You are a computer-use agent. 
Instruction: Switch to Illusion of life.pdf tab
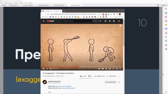tap(28, 5)
